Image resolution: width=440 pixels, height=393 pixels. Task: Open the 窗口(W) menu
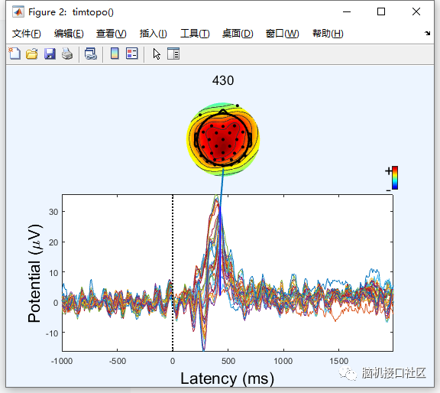coord(283,34)
